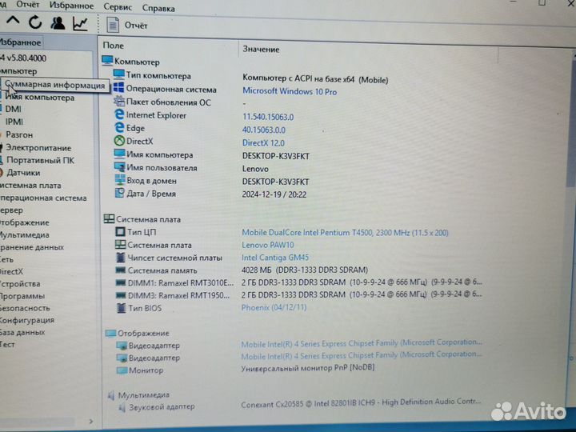Click the Тип компьютера row icon
Screen dimensions: 576x432
pyautogui.click(x=118, y=74)
